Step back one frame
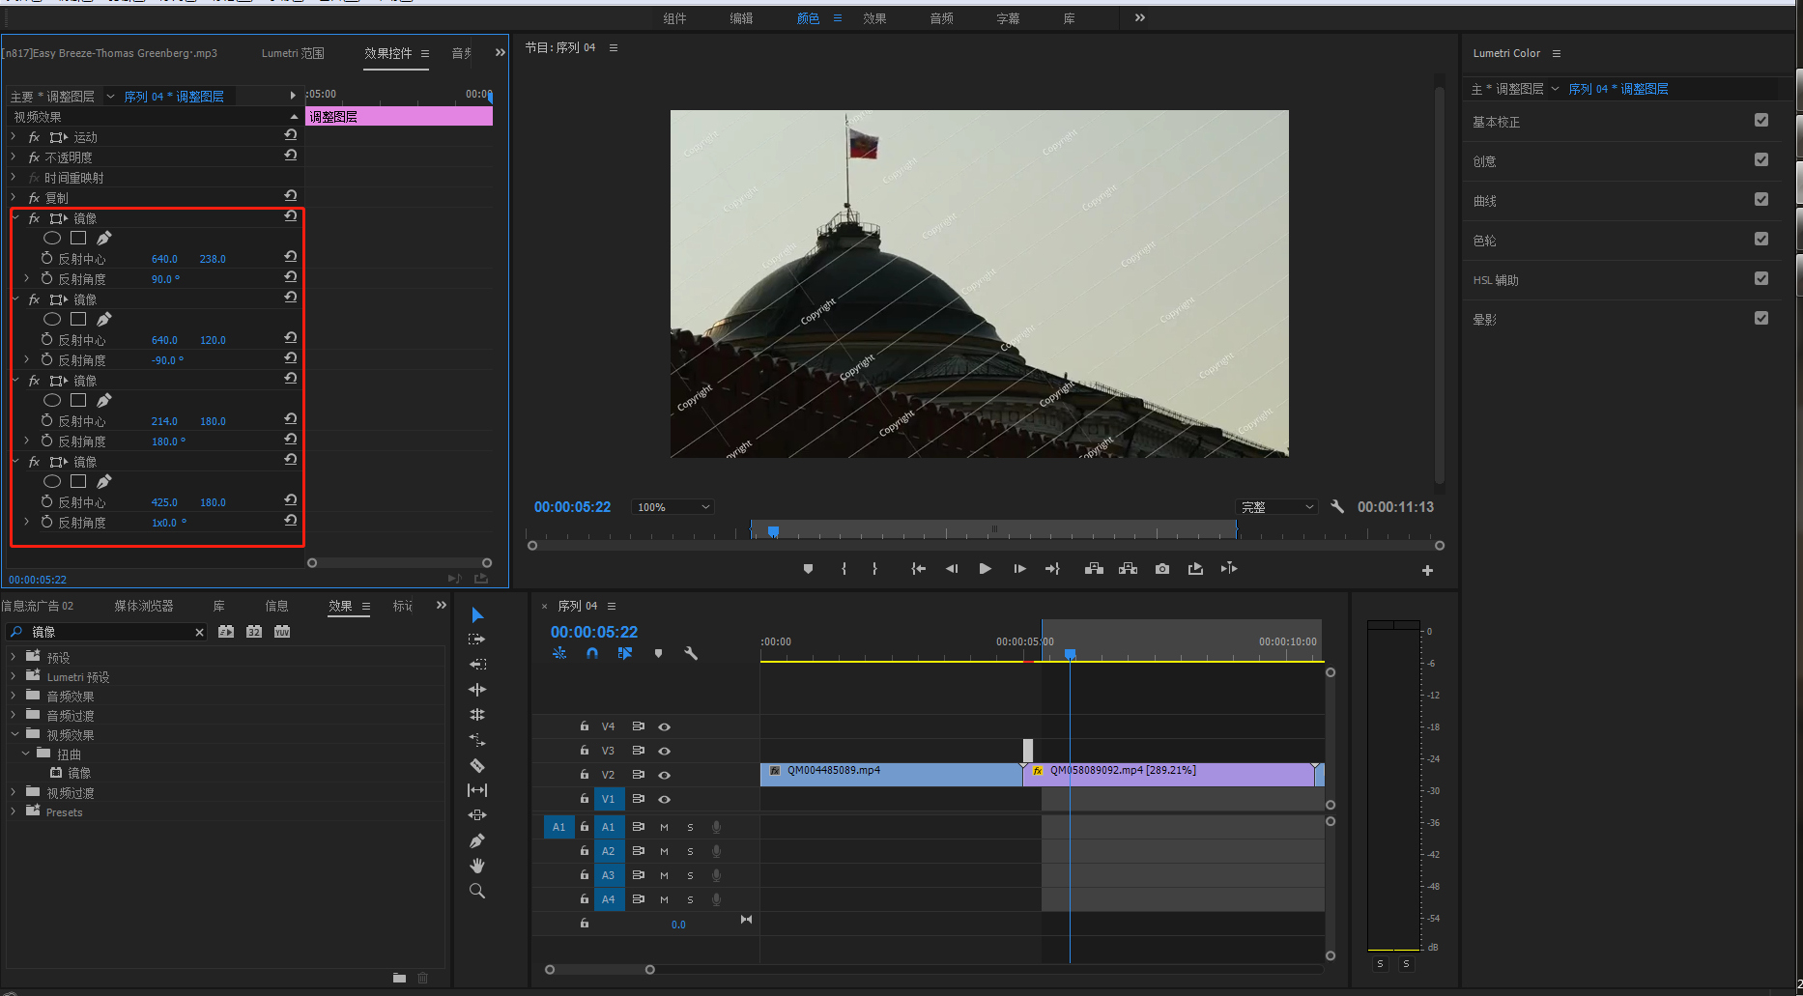Image resolution: width=1803 pixels, height=996 pixels. (x=952, y=569)
